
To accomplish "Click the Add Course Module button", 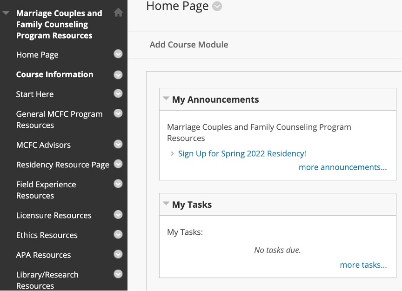I will point(189,45).
